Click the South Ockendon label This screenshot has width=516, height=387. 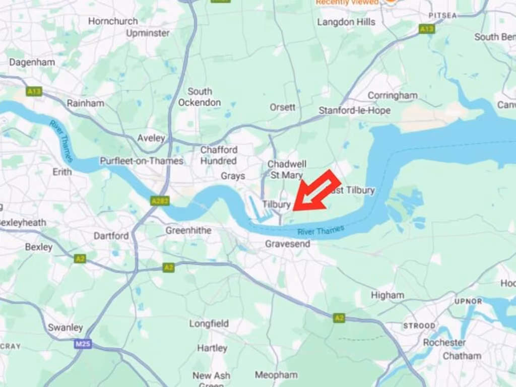pyautogui.click(x=200, y=97)
